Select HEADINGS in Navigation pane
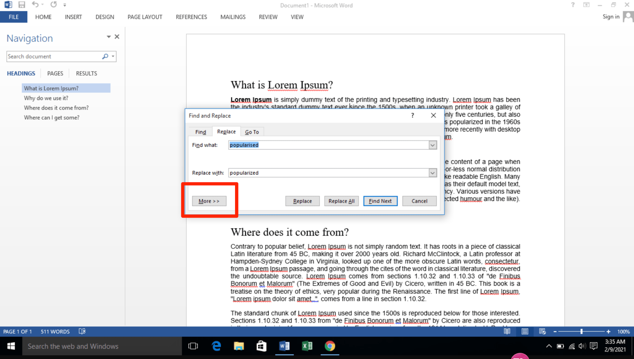 click(21, 73)
